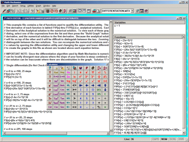Toggle the Re real-part button in Calculator

point(68,72)
